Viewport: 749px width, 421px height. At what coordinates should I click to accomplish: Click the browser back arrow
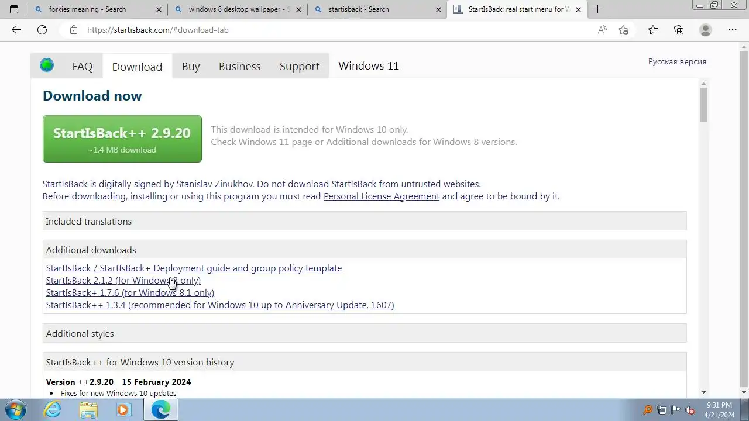16,30
